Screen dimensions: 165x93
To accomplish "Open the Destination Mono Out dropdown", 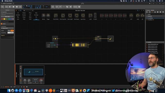I will point(7,28).
